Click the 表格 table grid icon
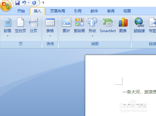The width and height of the screenshot is (156, 116). pyautogui.click(x=50, y=22)
